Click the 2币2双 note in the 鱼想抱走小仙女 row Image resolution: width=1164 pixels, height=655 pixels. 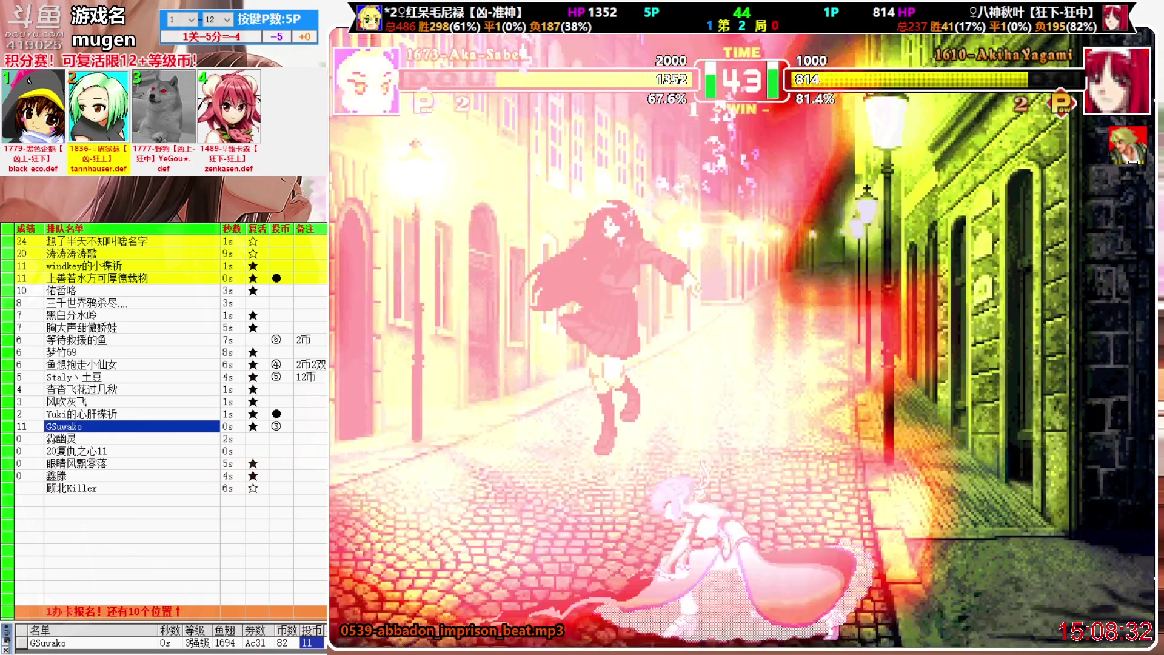point(311,364)
